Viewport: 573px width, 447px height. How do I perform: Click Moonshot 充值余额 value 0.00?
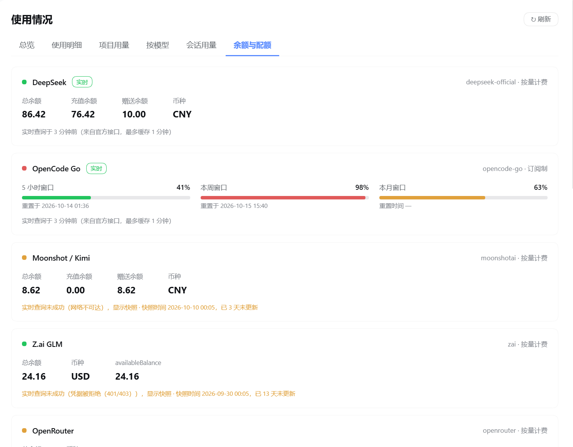pos(75,290)
